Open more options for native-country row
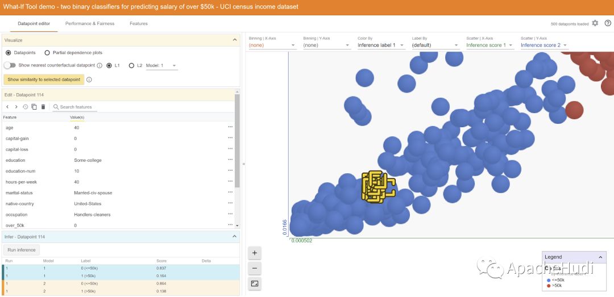Screen dimensions: 614x297 click(230, 203)
